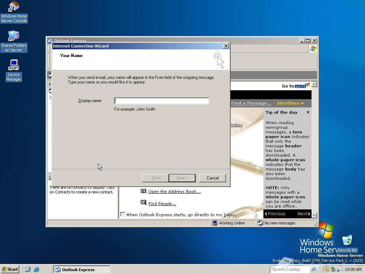Click the Address Book icon
The width and height of the screenshot is (365, 274).
click(x=143, y=191)
